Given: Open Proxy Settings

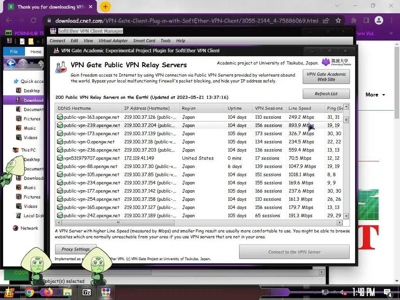Looking at the screenshot, I should coord(76,249).
